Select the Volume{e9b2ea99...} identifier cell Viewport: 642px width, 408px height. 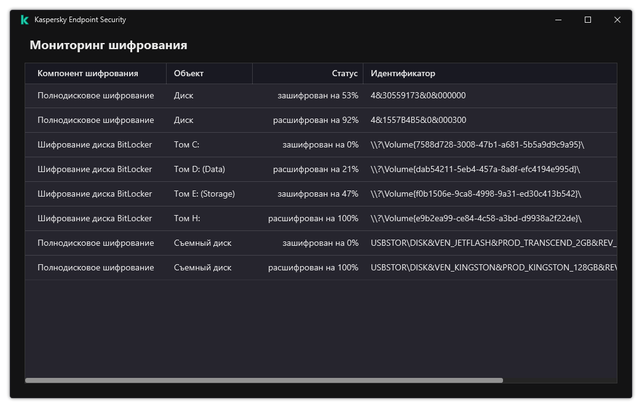[x=476, y=218]
